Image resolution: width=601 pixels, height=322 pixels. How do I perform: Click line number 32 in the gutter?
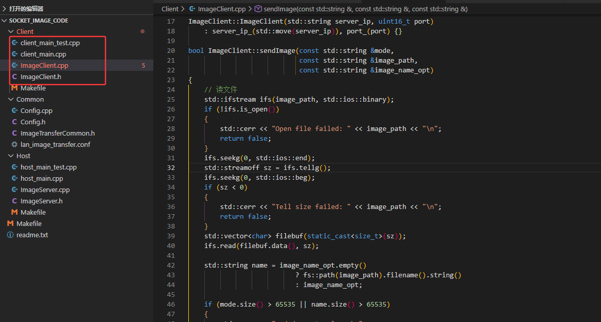coord(171,167)
